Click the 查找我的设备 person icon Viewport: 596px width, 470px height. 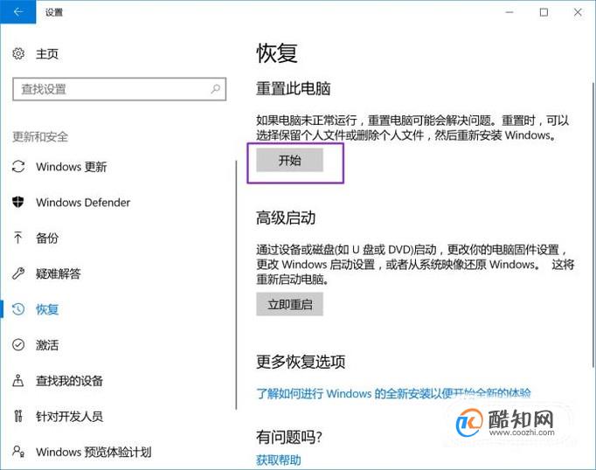pos(18,380)
